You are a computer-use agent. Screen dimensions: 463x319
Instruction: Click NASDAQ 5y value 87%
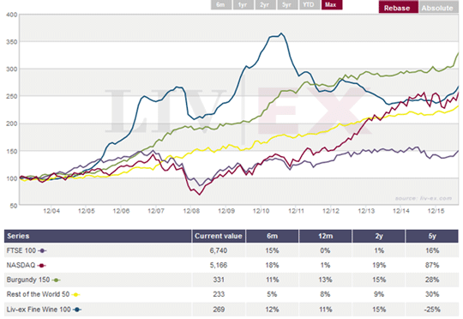pyautogui.click(x=432, y=265)
